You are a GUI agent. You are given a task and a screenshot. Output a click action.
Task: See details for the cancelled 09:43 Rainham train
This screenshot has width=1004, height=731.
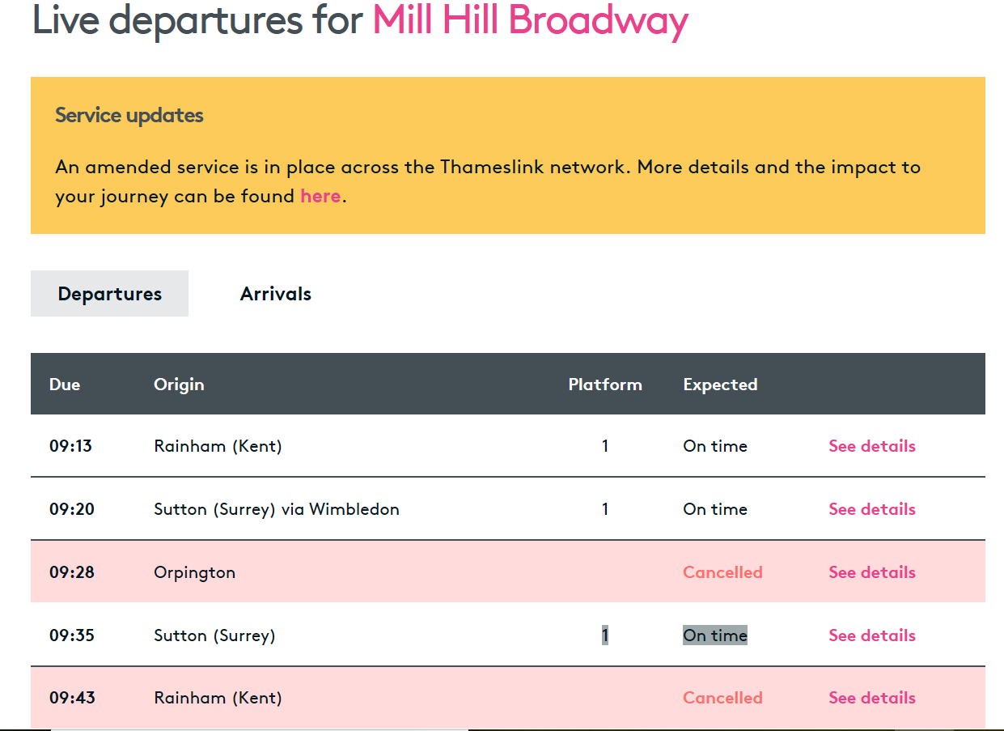pyautogui.click(x=872, y=698)
